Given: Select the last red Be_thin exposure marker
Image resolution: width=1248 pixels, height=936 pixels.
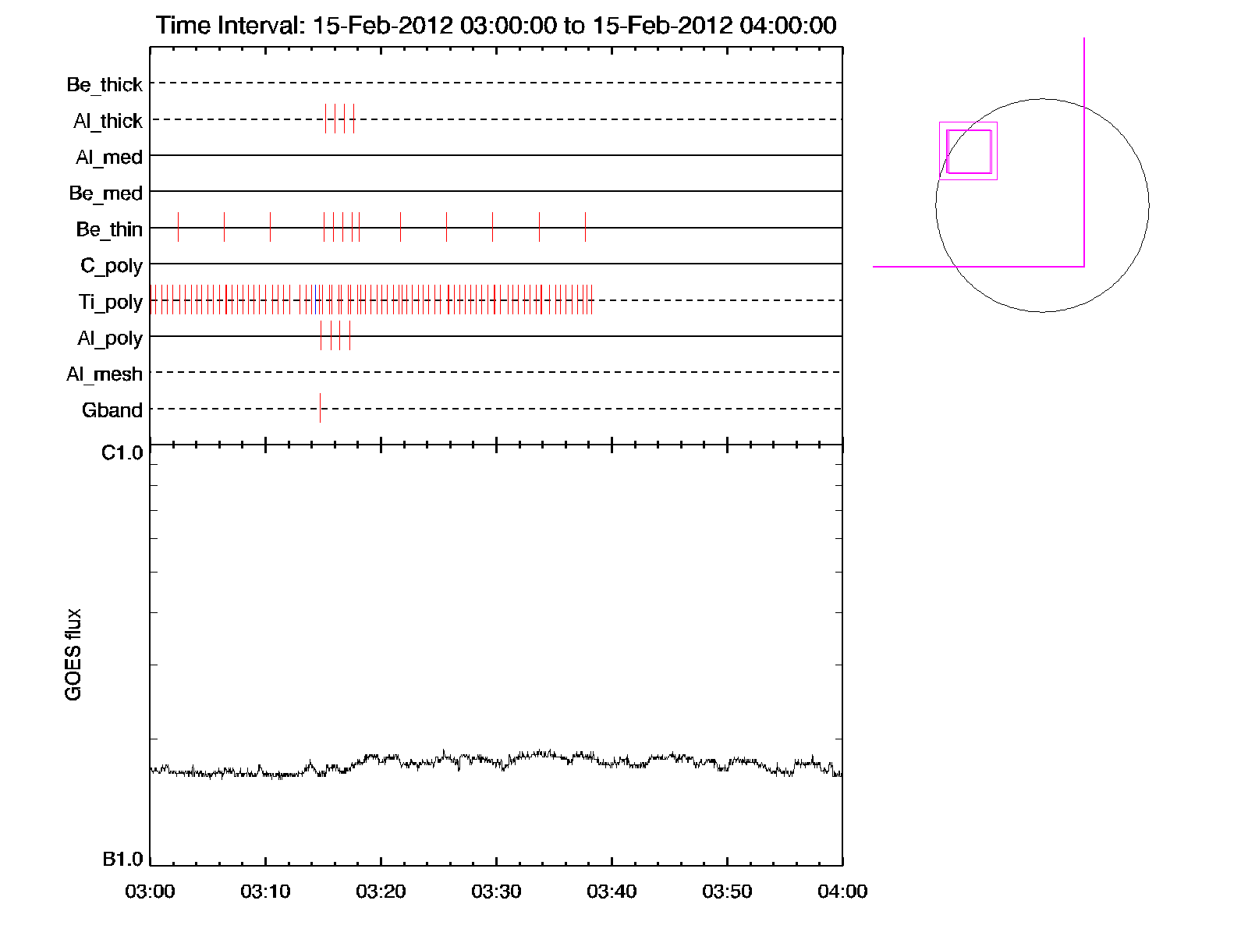Looking at the screenshot, I should tap(585, 227).
